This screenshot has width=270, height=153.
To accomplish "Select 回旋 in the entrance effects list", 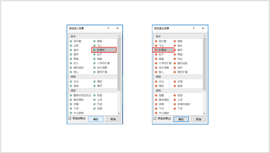I will [100, 95].
